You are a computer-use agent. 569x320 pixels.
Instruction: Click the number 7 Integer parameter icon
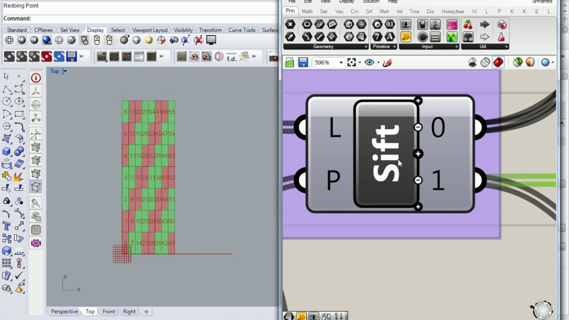coord(377,37)
